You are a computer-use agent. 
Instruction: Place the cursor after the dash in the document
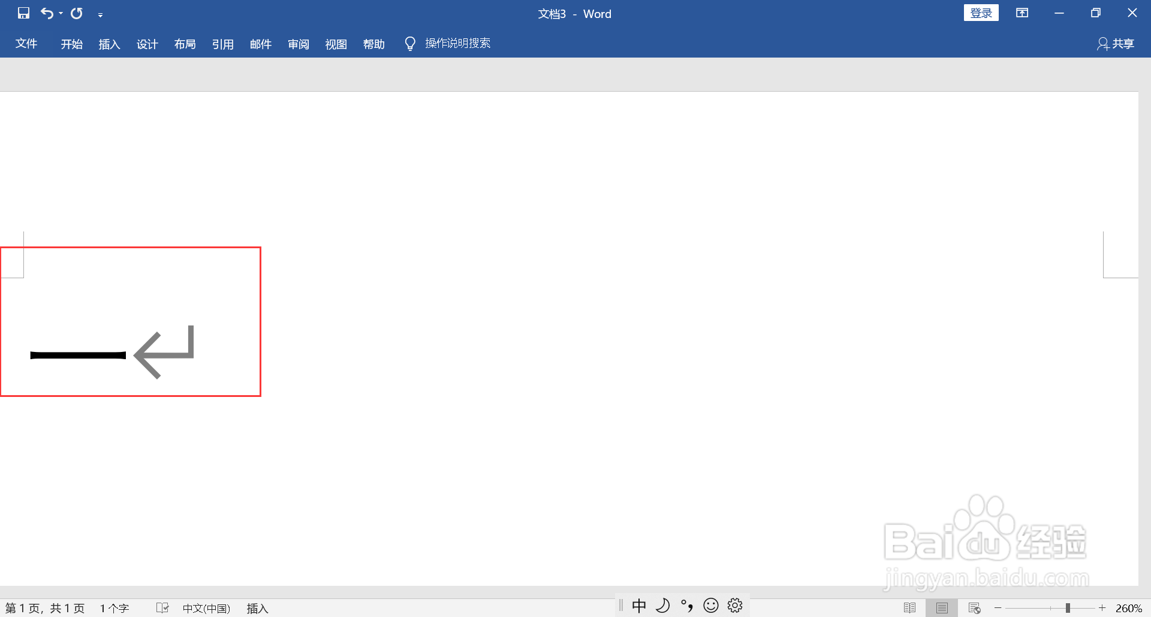129,355
